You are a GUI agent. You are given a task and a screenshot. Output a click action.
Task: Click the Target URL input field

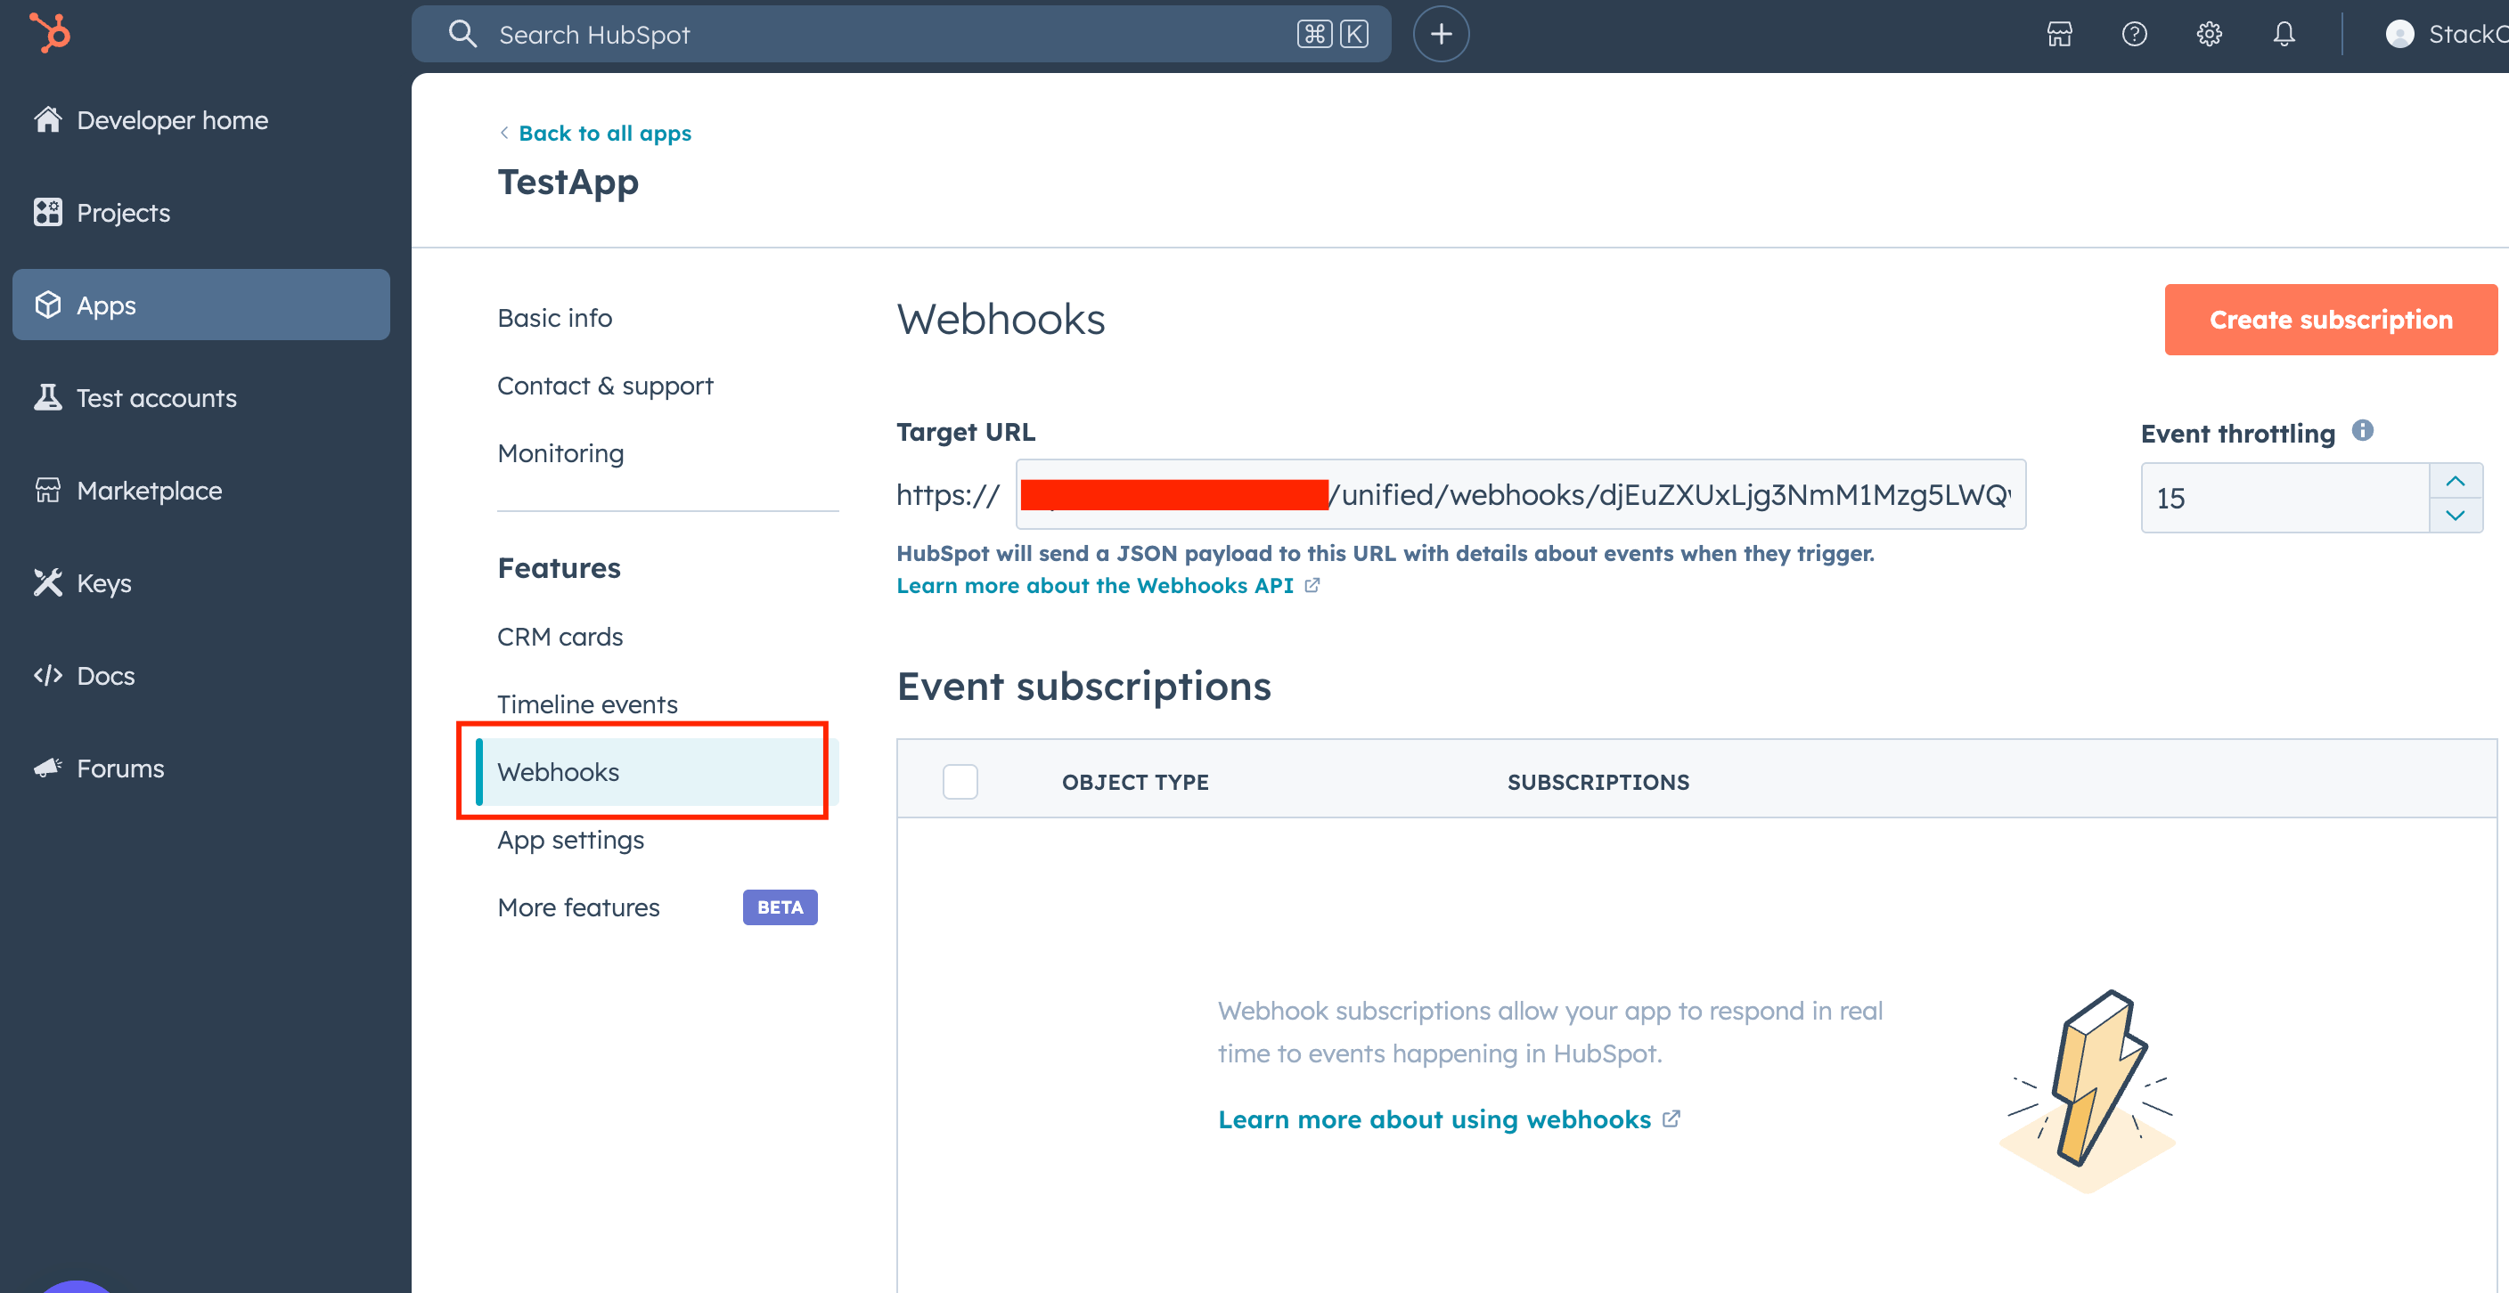(1520, 493)
